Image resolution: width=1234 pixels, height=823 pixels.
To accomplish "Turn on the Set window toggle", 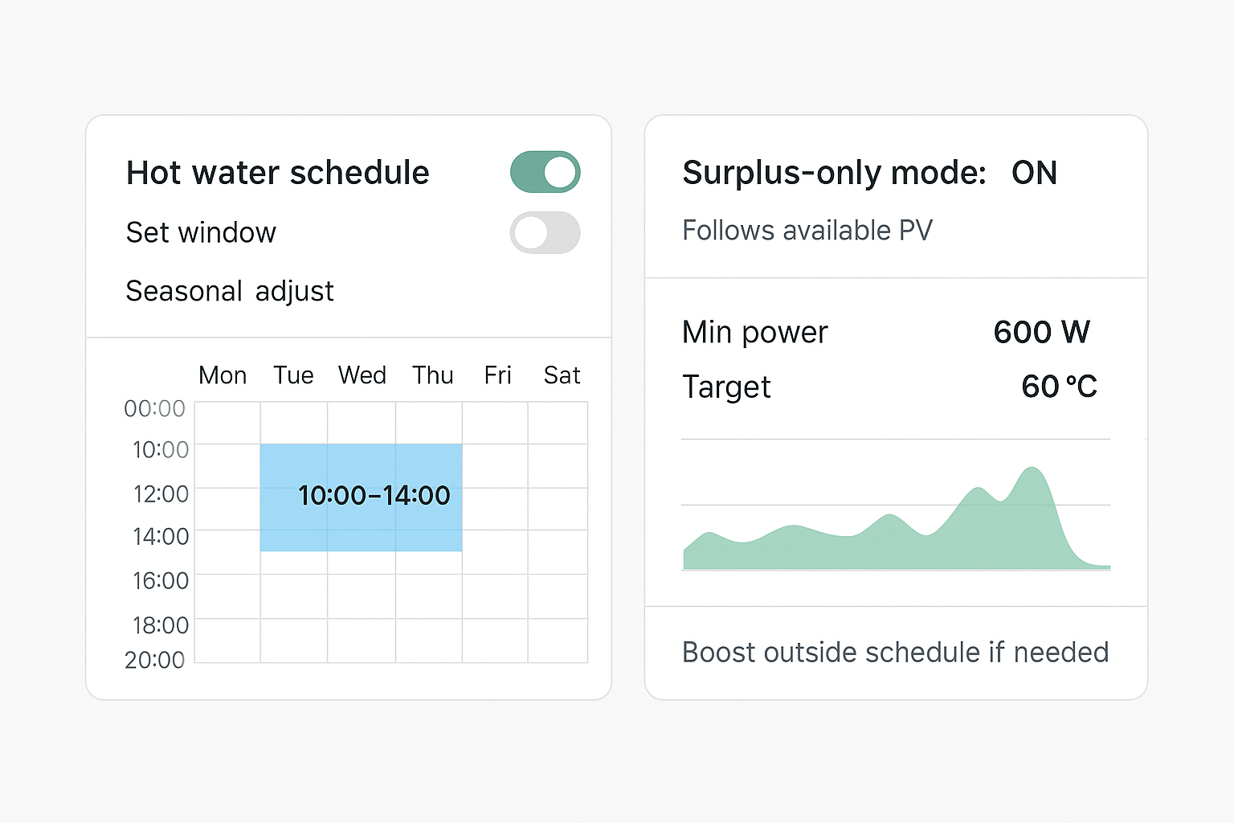I will [545, 232].
